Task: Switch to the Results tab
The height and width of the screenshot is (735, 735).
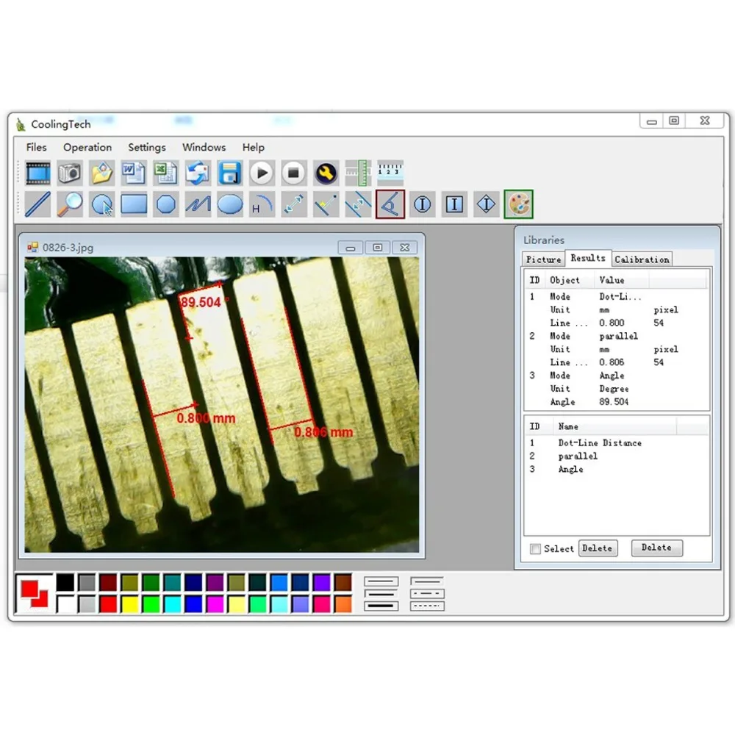Action: [x=588, y=258]
